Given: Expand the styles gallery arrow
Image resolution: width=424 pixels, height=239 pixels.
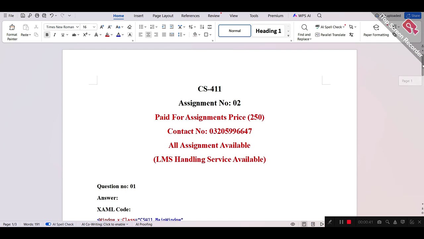Looking at the screenshot, I should point(288,36).
